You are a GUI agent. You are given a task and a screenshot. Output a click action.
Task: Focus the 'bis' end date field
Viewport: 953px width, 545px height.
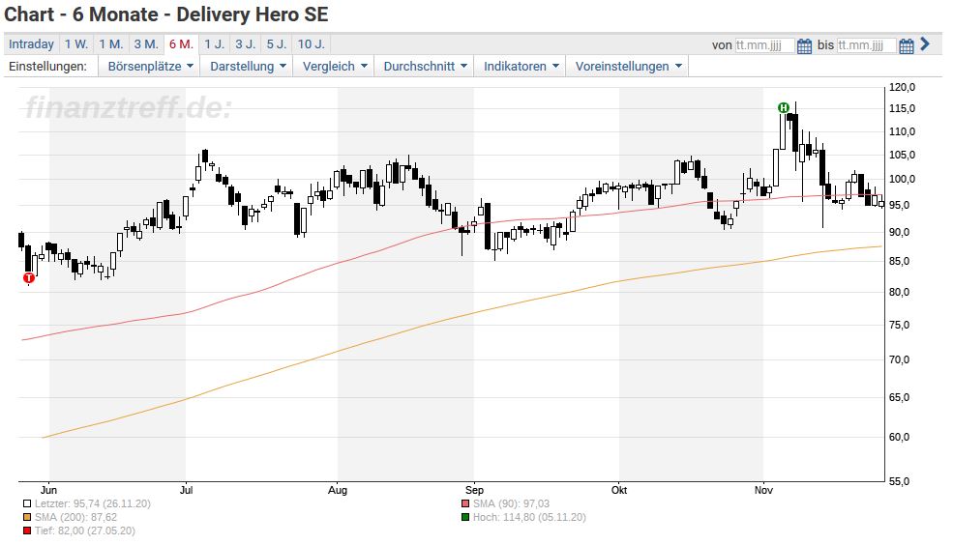866,45
